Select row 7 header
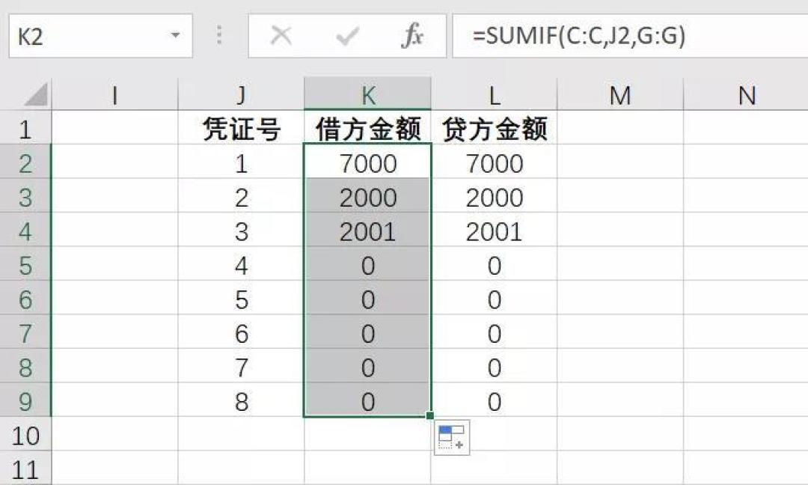The image size is (808, 485). (25, 332)
